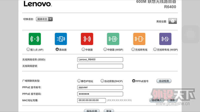Click the 自动填入 MAC button
200x112 pixels.
click(157, 100)
